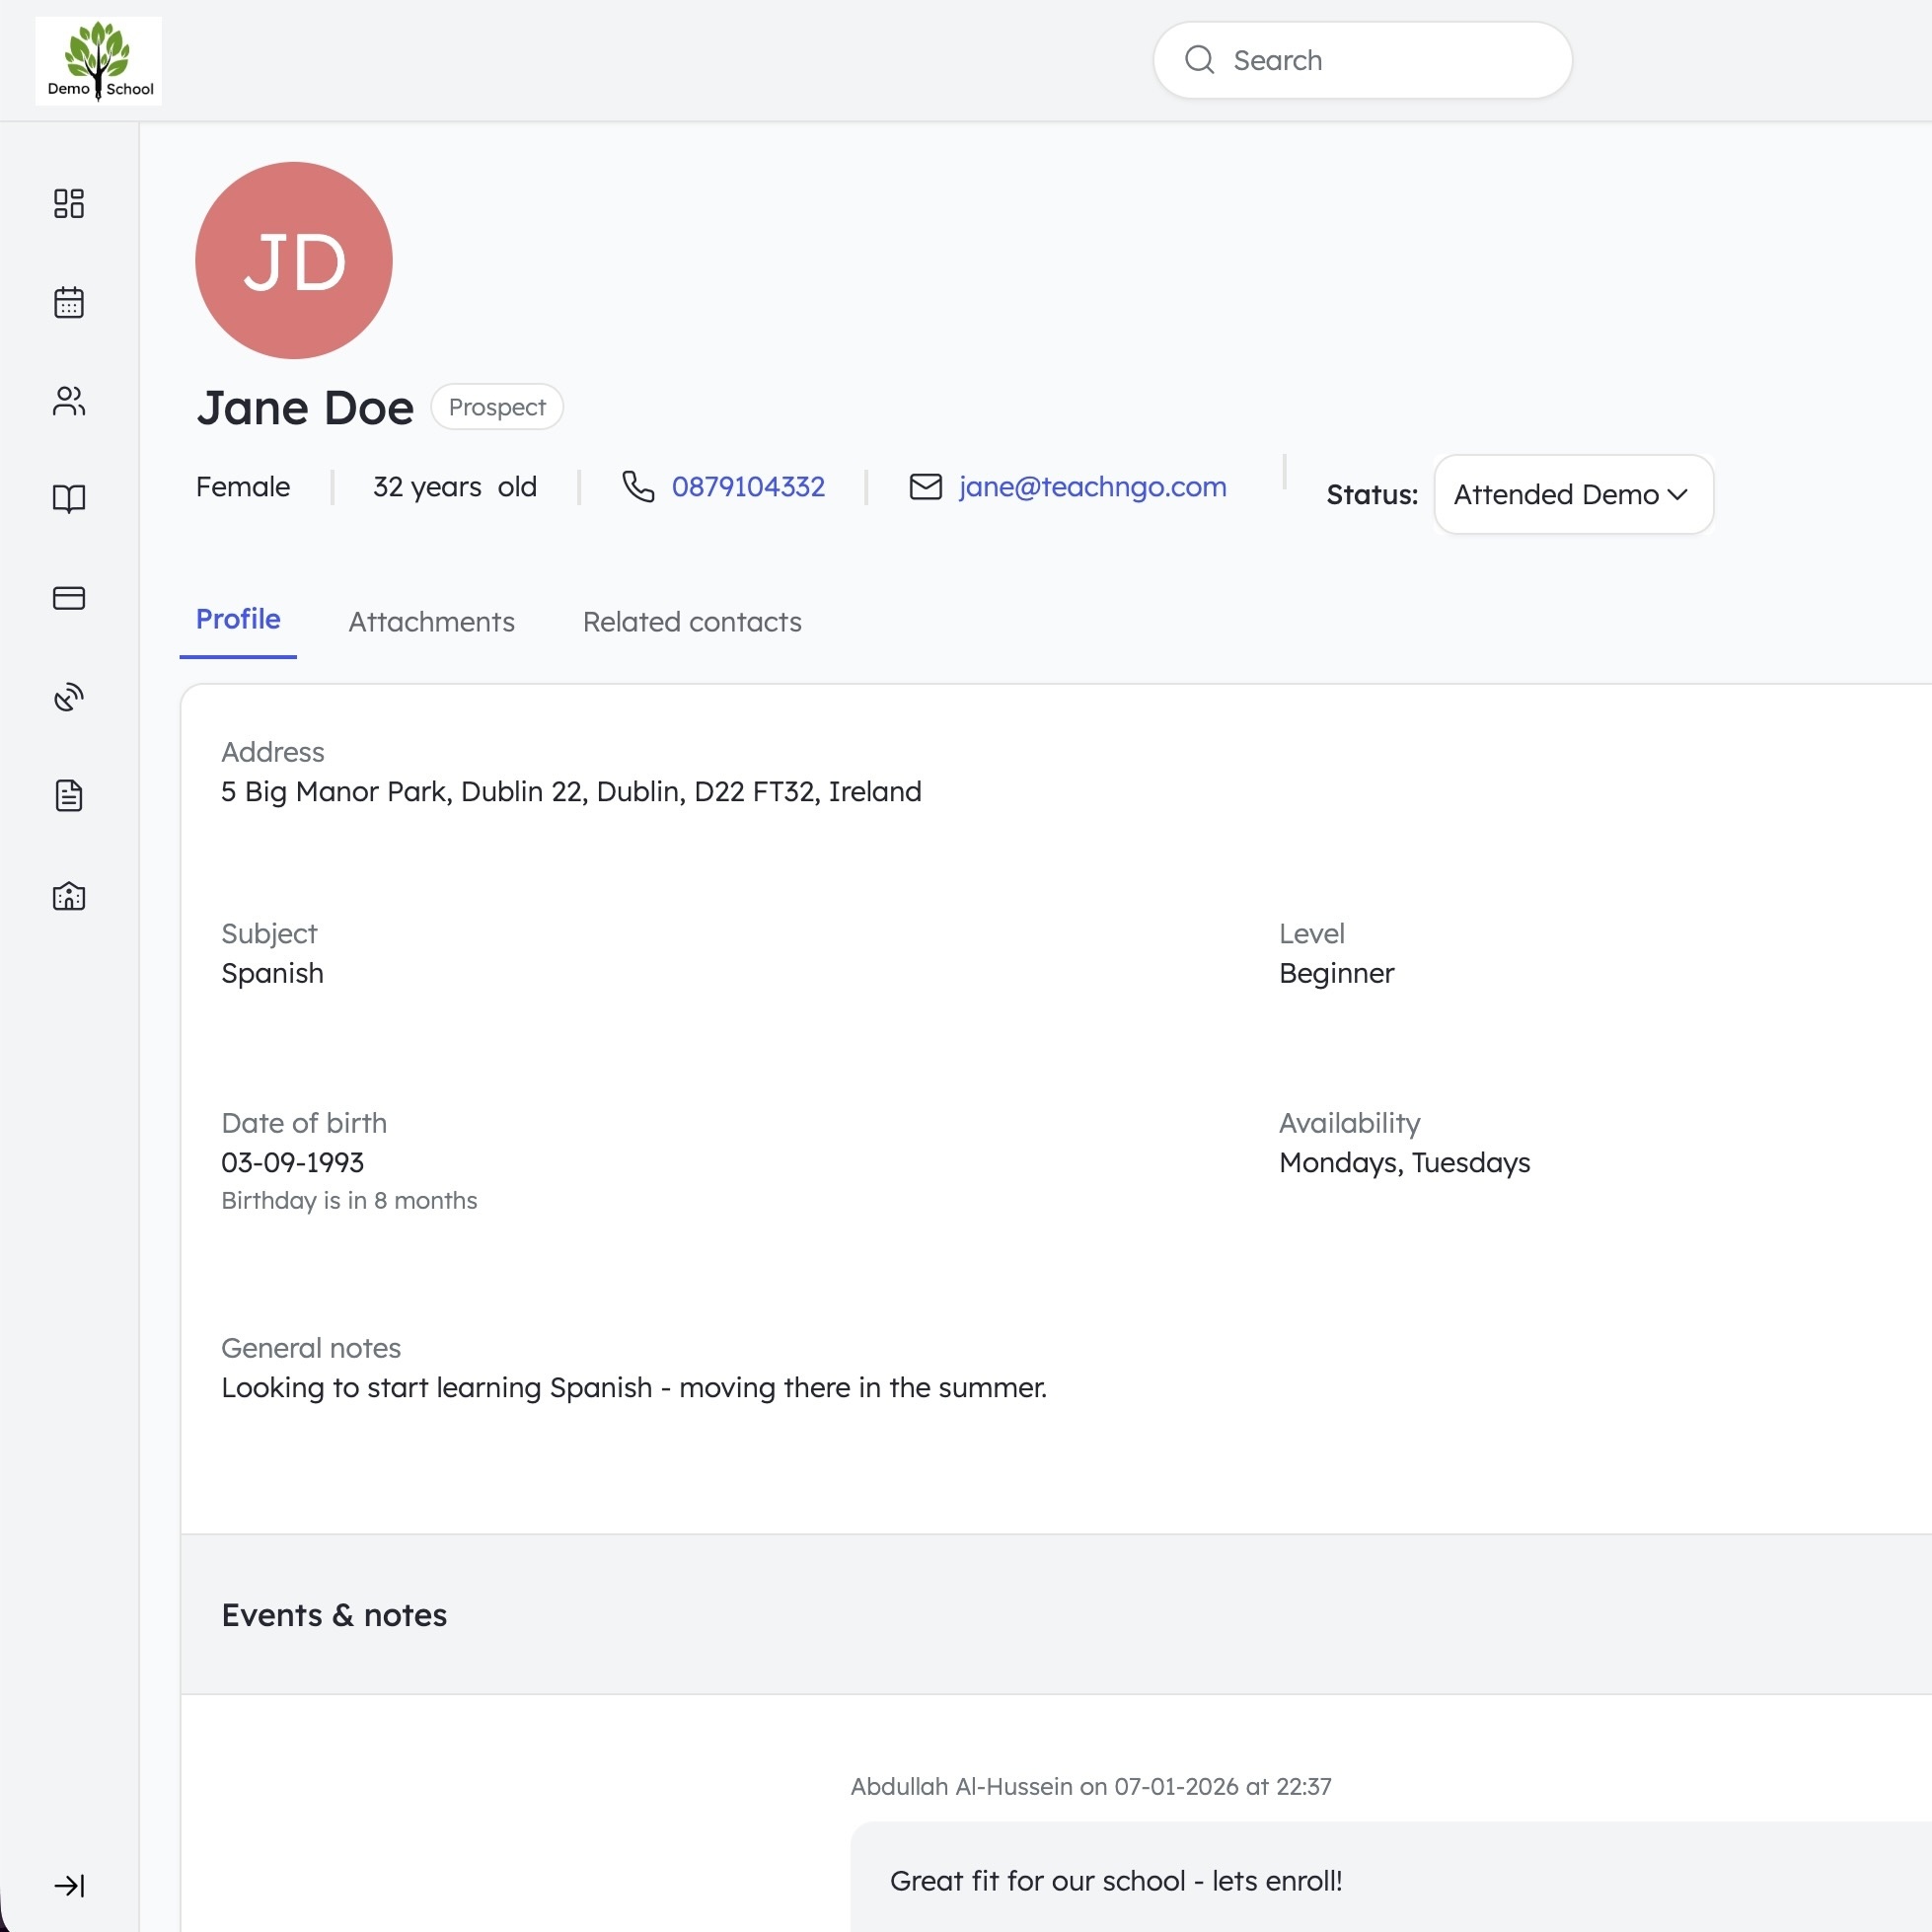Image resolution: width=1932 pixels, height=1932 pixels.
Task: Open the calendar icon in sidebar
Action: coord(69,302)
